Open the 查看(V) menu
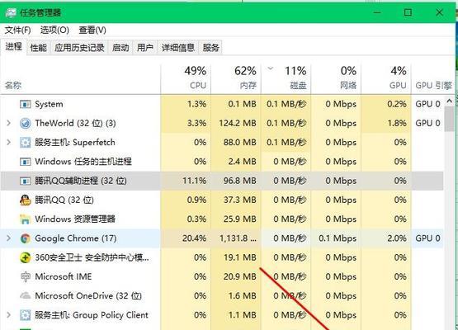The image size is (458, 330). pos(92,30)
